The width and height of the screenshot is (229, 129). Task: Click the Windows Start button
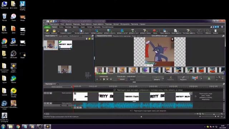point(3,126)
